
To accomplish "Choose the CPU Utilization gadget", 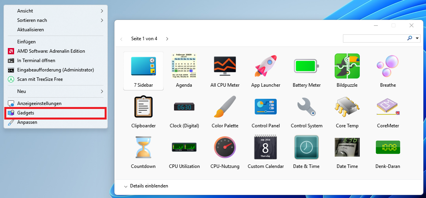I will pos(184,147).
